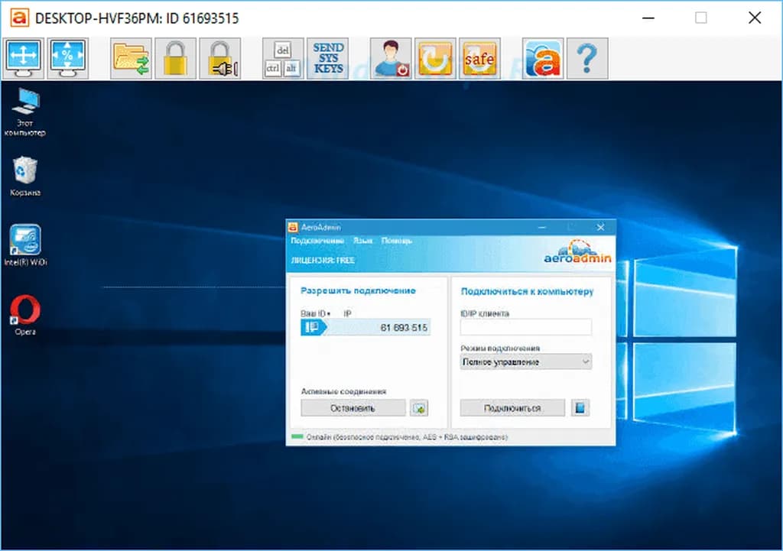Open the Помощь menu
The image size is (783, 551).
[396, 241]
